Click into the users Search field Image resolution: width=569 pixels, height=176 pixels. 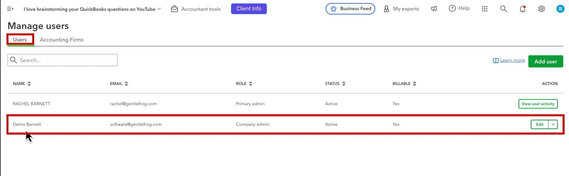coord(62,60)
